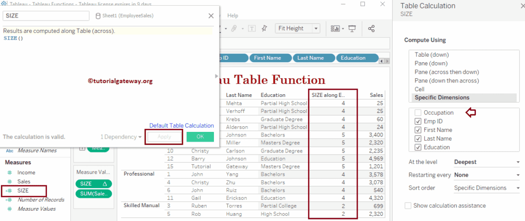Click the SIZE pill in Measure Values
The width and height of the screenshot is (525, 221).
(x=94, y=183)
